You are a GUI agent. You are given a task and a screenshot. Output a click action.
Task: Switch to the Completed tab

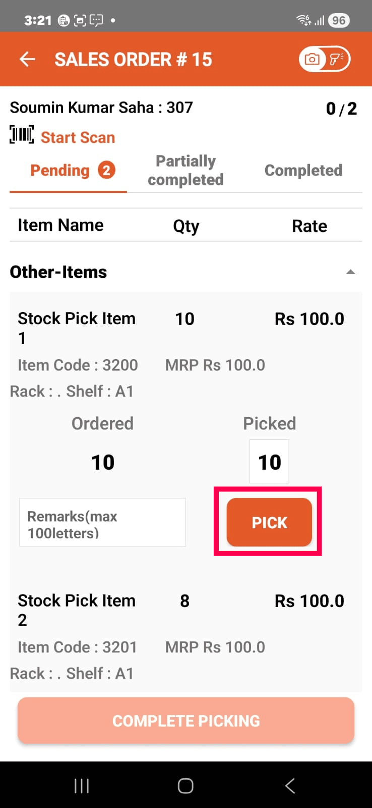coord(303,171)
